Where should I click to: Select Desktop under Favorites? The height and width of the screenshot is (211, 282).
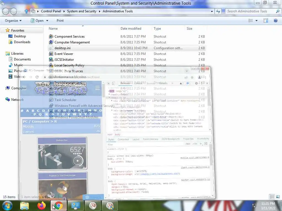pos(20,36)
